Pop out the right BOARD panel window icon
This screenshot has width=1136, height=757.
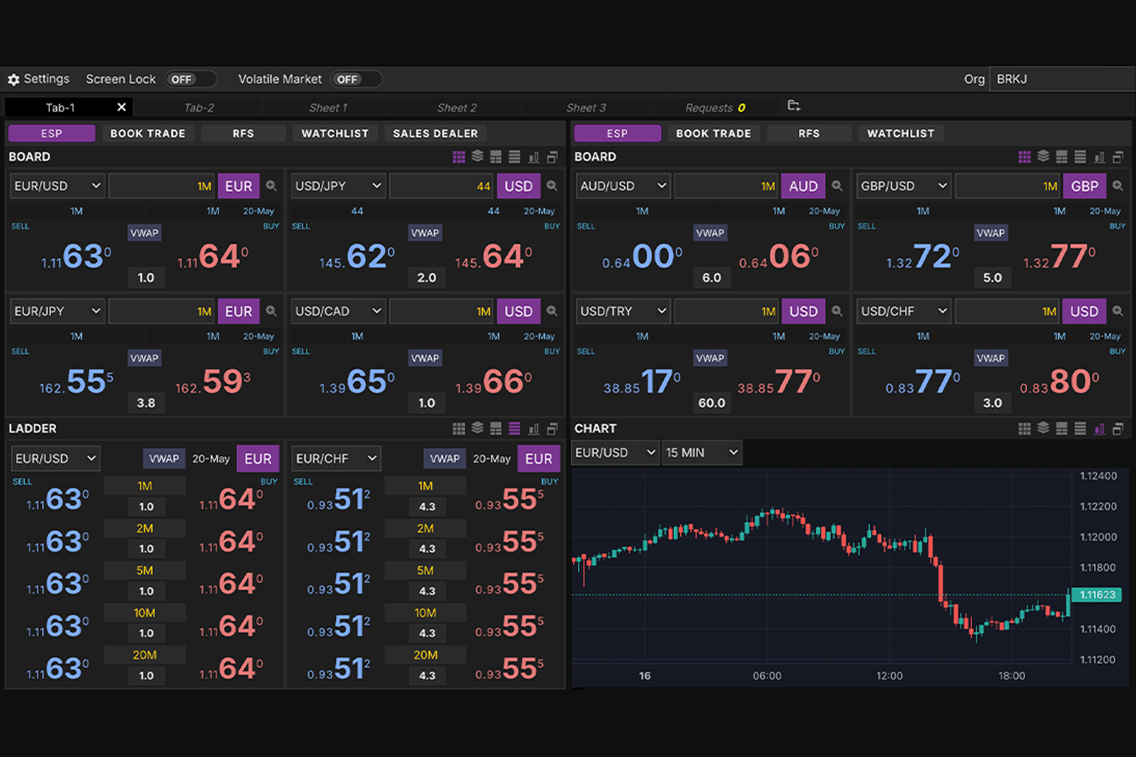tap(1118, 157)
